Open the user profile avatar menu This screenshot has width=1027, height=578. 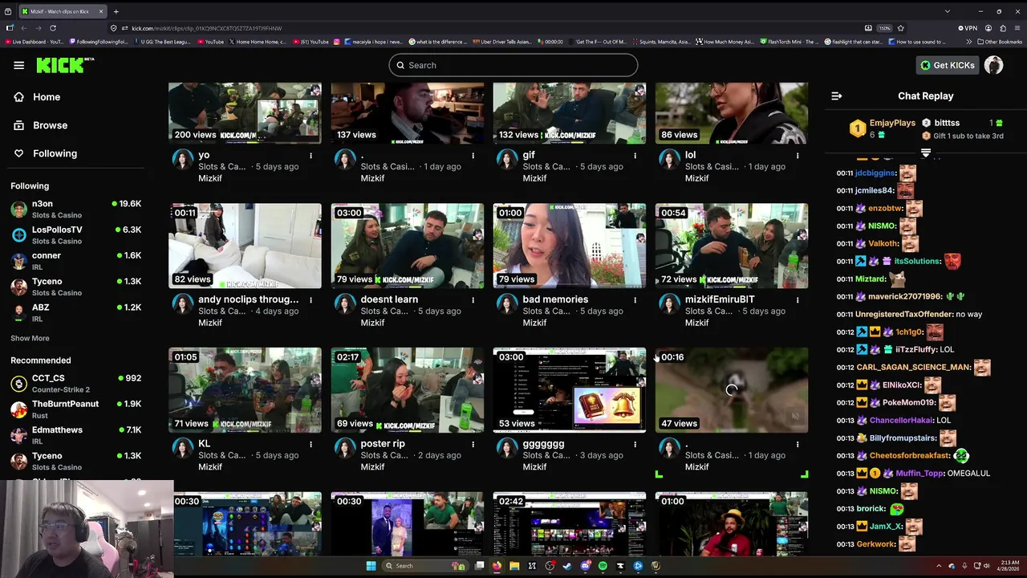993,65
